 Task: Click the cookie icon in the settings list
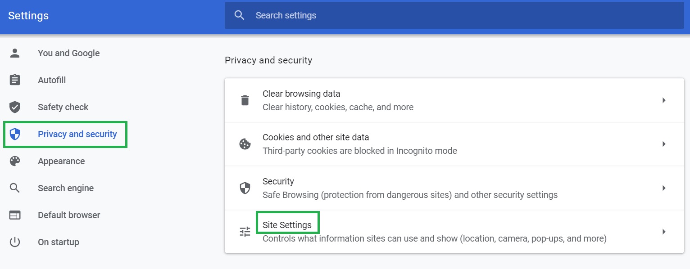[245, 144]
